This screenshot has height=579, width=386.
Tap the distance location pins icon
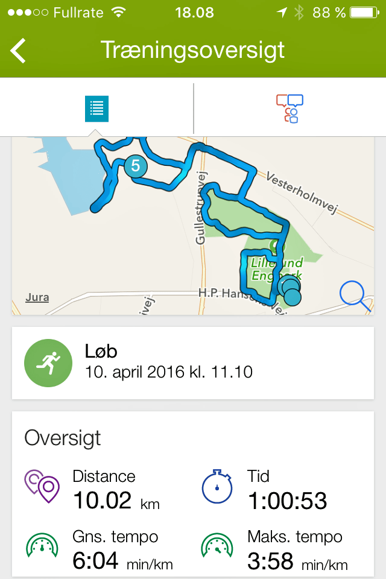pyautogui.click(x=42, y=486)
